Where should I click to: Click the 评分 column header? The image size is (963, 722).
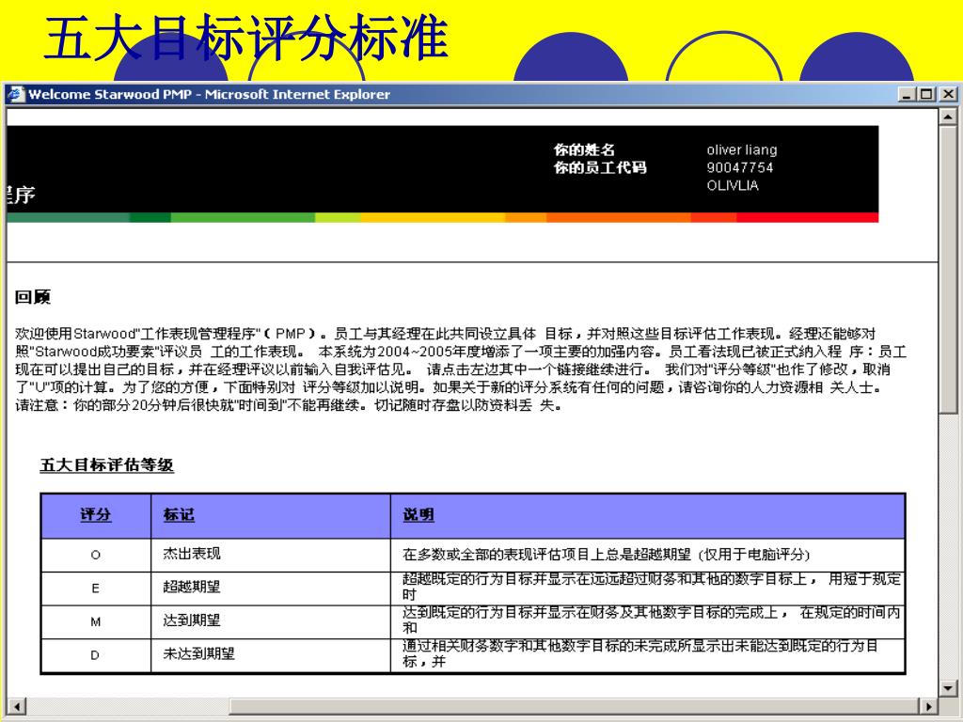click(95, 515)
